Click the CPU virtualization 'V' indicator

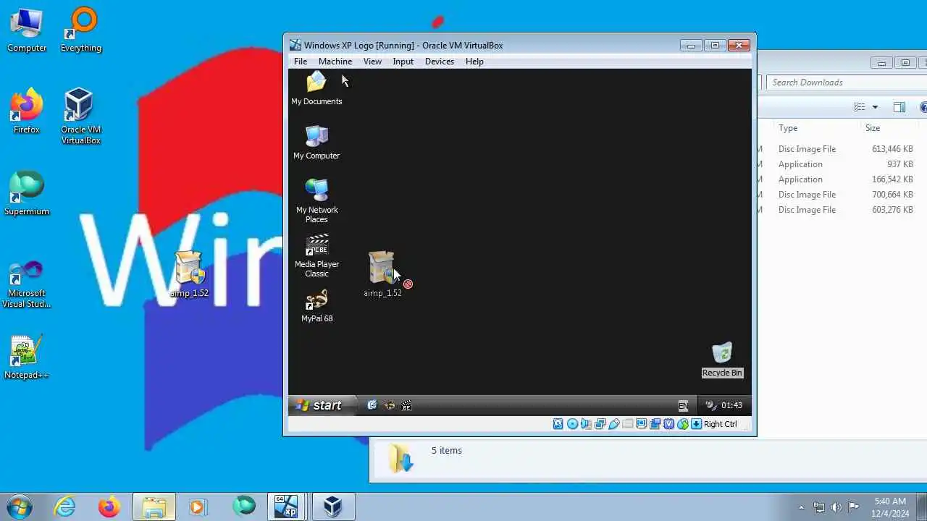coord(668,424)
